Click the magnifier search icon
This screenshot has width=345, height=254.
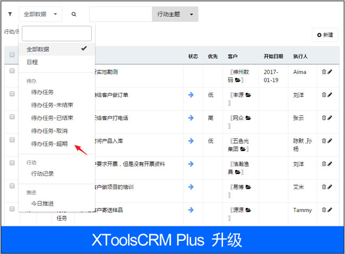coord(74,14)
